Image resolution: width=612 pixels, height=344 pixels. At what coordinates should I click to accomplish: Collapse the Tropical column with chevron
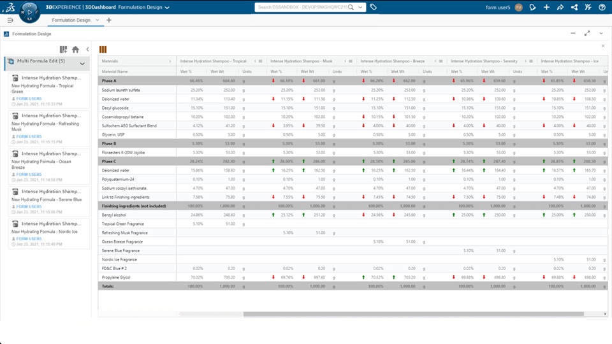[255, 61]
